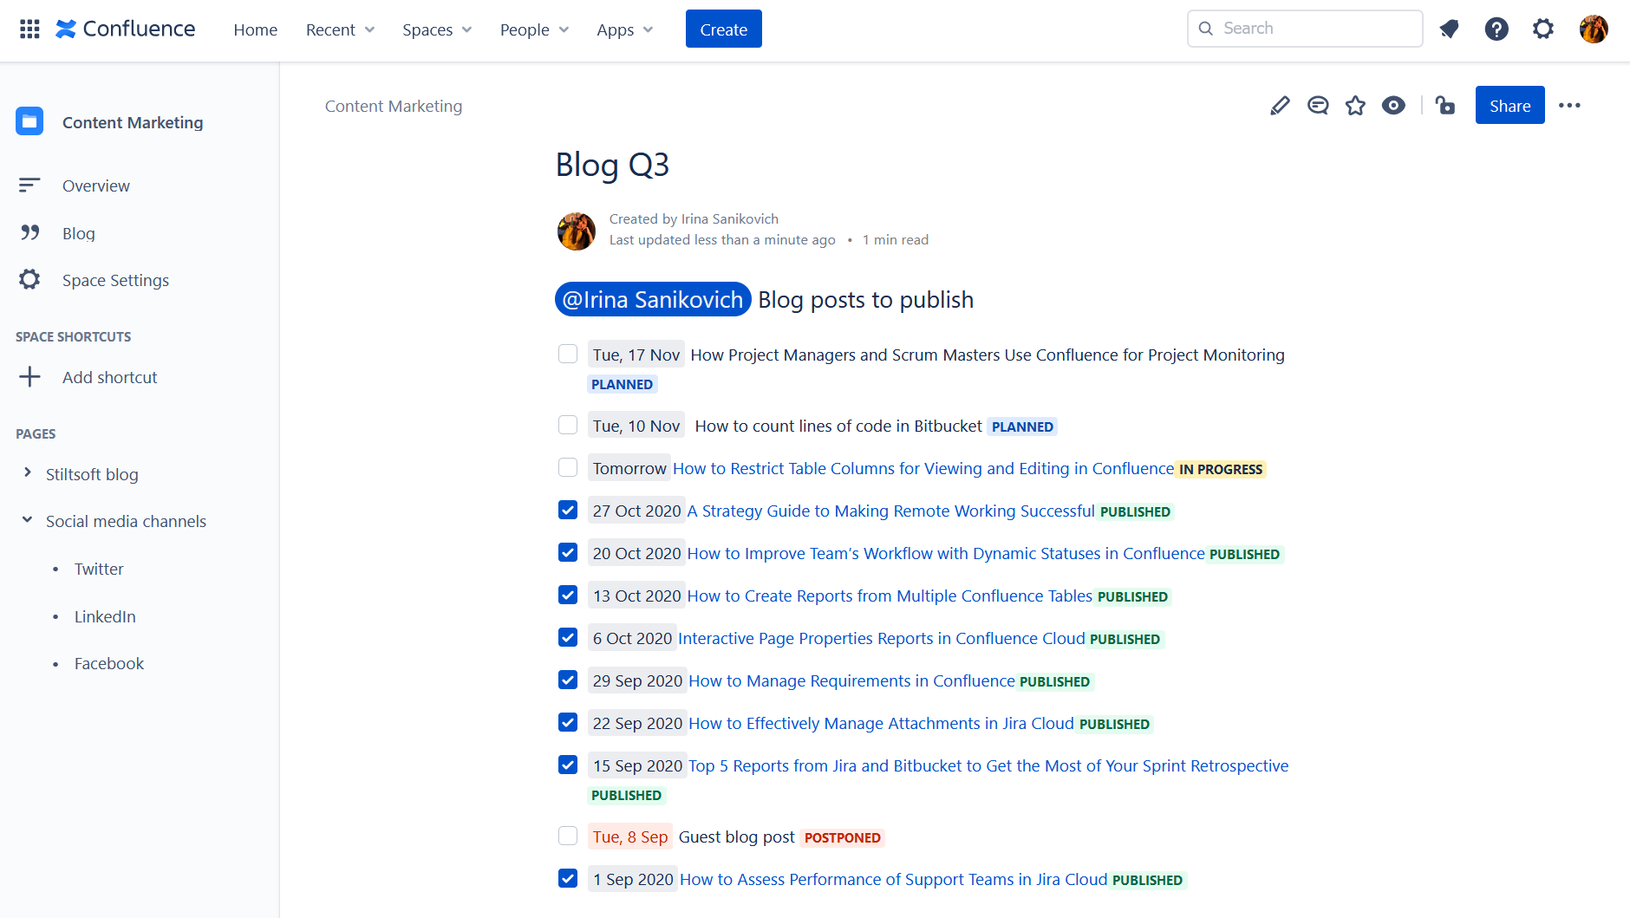Screen dimensions: 1630x918
Task: Go to Home in top navigation
Action: 256,29
